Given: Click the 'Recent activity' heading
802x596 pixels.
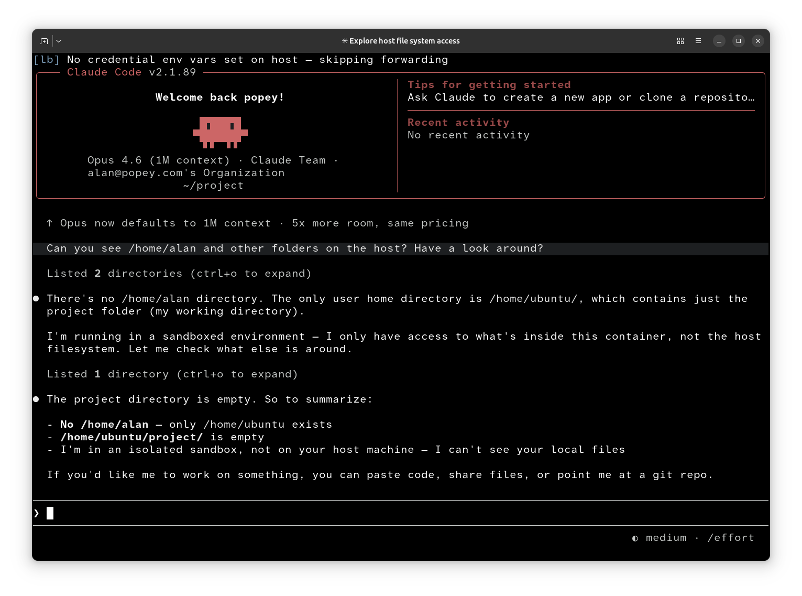Looking at the screenshot, I should pos(458,123).
